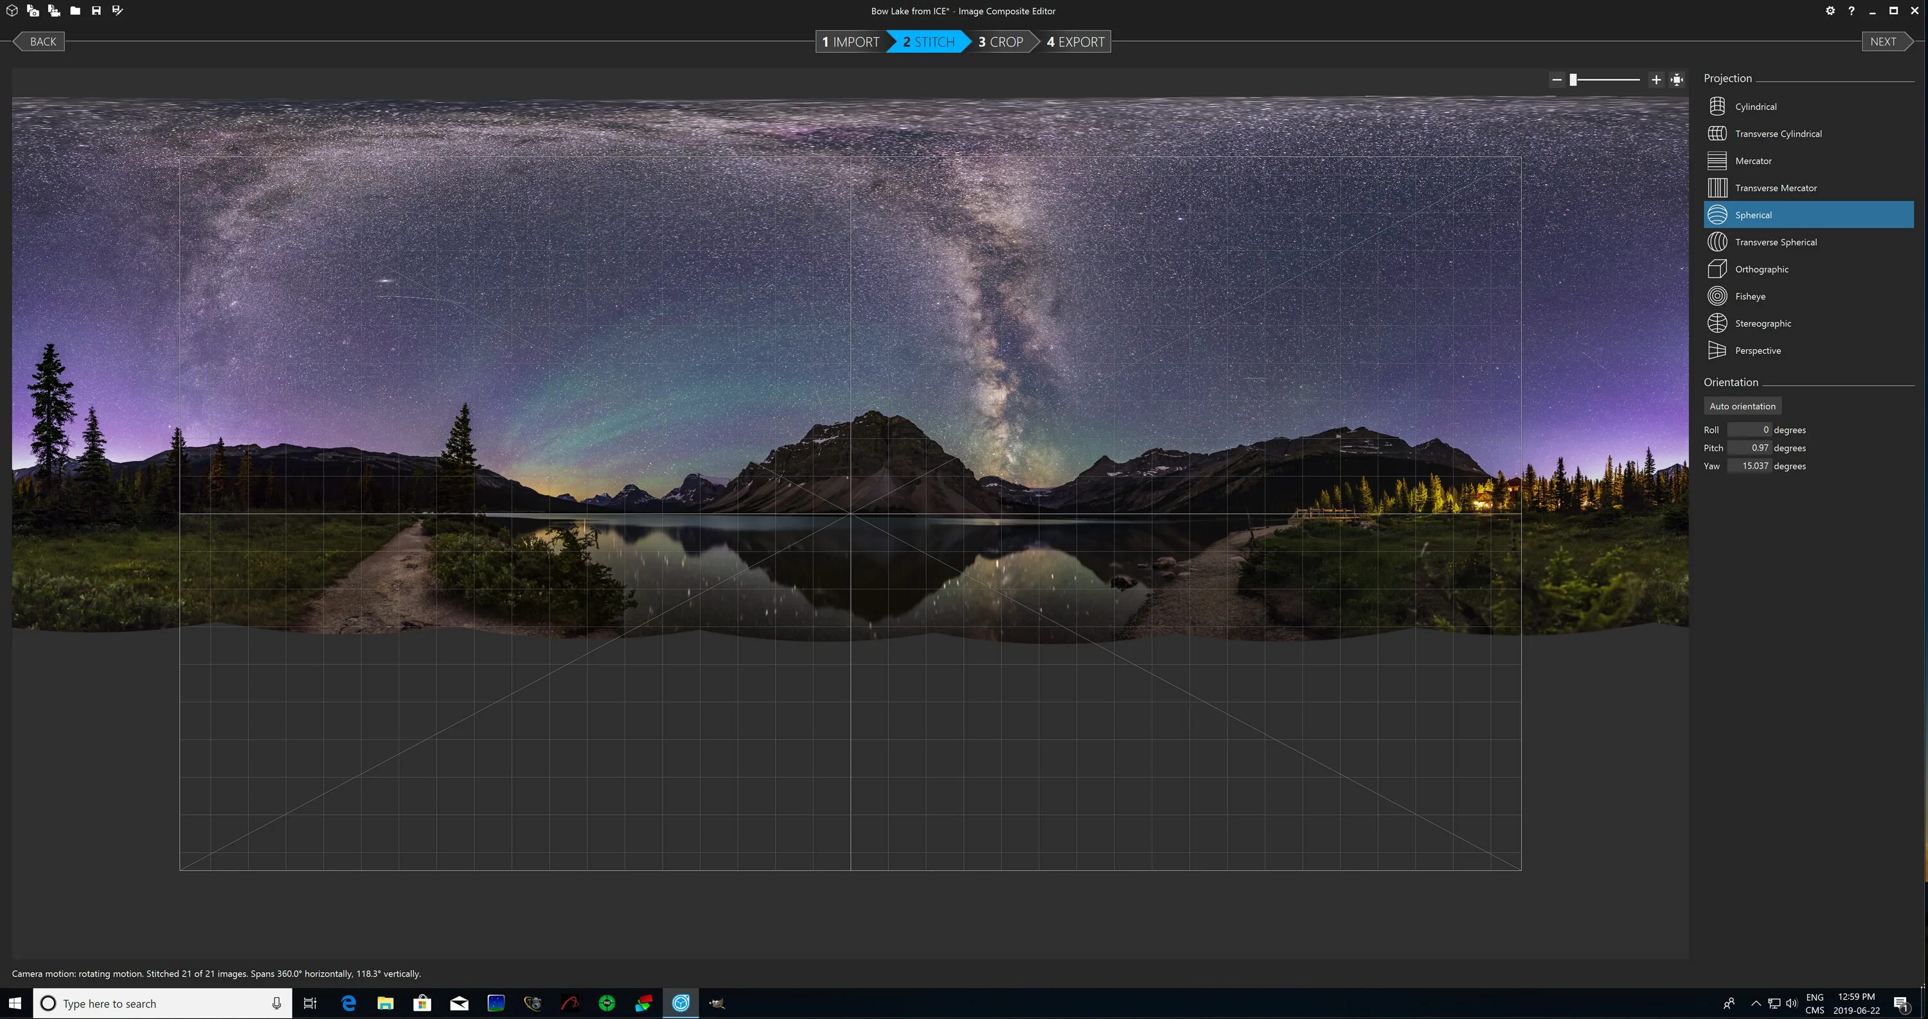Click the zoom in plus icon
The image size is (1928, 1019).
click(x=1656, y=79)
